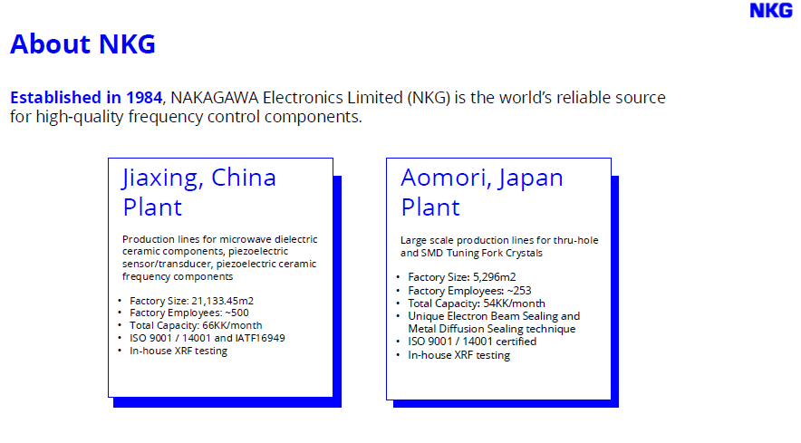Click 'Factory Size: 5,296m2' bullet
The image size is (801, 443).
[462, 277]
